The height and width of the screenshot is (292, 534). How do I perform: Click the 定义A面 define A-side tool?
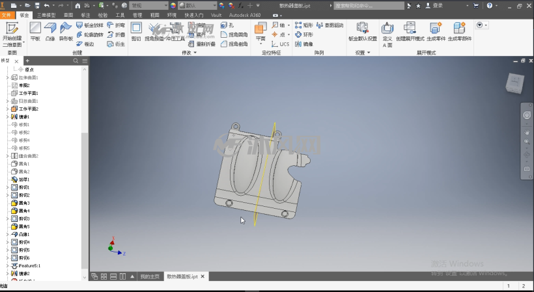click(387, 34)
